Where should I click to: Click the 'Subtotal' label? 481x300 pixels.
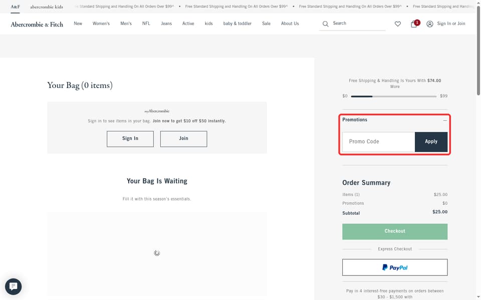coord(351,213)
